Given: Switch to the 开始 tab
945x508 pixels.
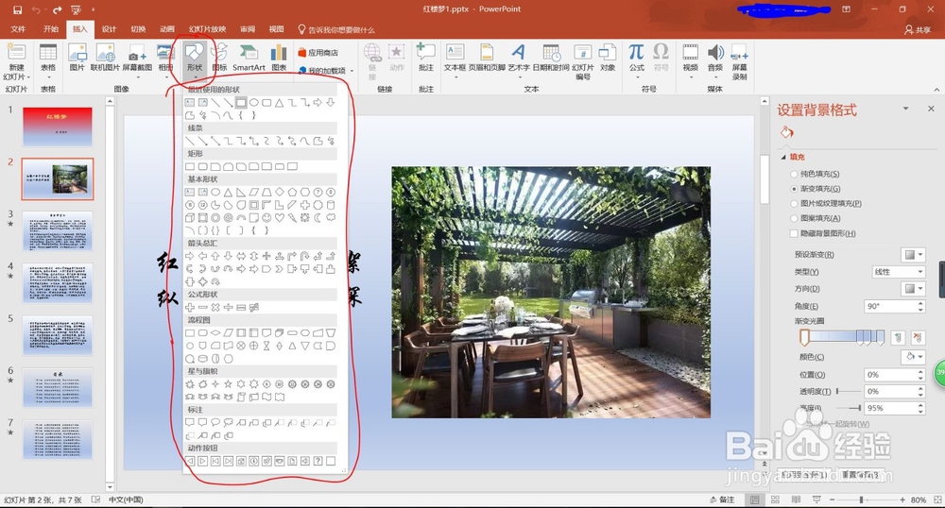Looking at the screenshot, I should click(51, 29).
